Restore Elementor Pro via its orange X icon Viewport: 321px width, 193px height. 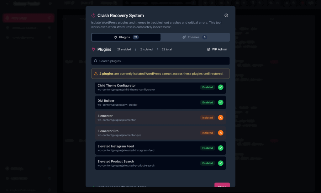point(220,133)
